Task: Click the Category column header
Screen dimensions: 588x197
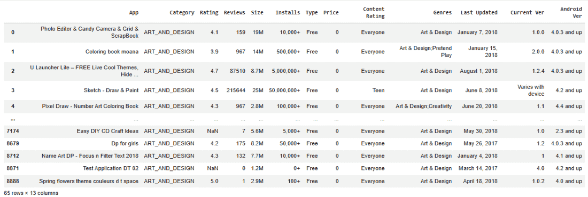Action: (182, 12)
